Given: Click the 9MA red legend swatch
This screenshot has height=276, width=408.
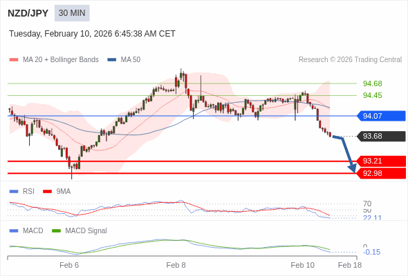Looking at the screenshot, I should (x=47, y=192).
